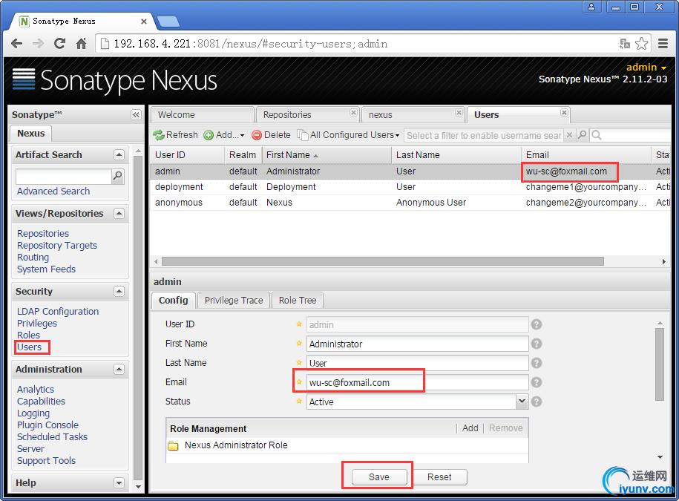Show help for User ID field
The width and height of the screenshot is (679, 501).
(537, 324)
